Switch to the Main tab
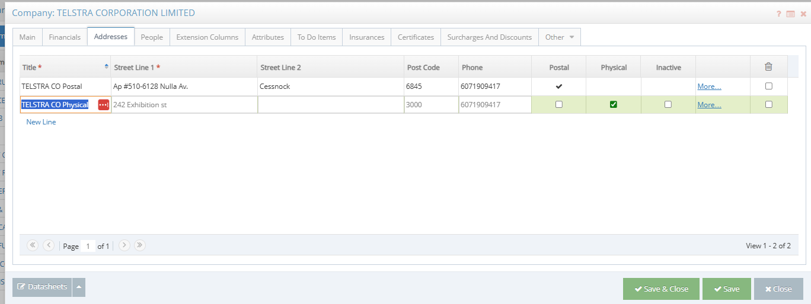Screen dimensions: 811x304 [x=27, y=37]
